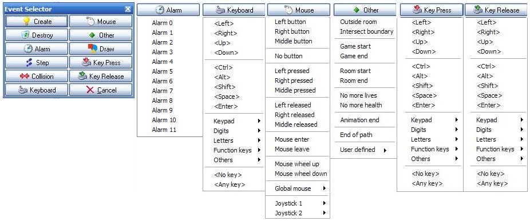Expand the User defined submenu
This screenshot has height=221, width=530.
coord(365,150)
